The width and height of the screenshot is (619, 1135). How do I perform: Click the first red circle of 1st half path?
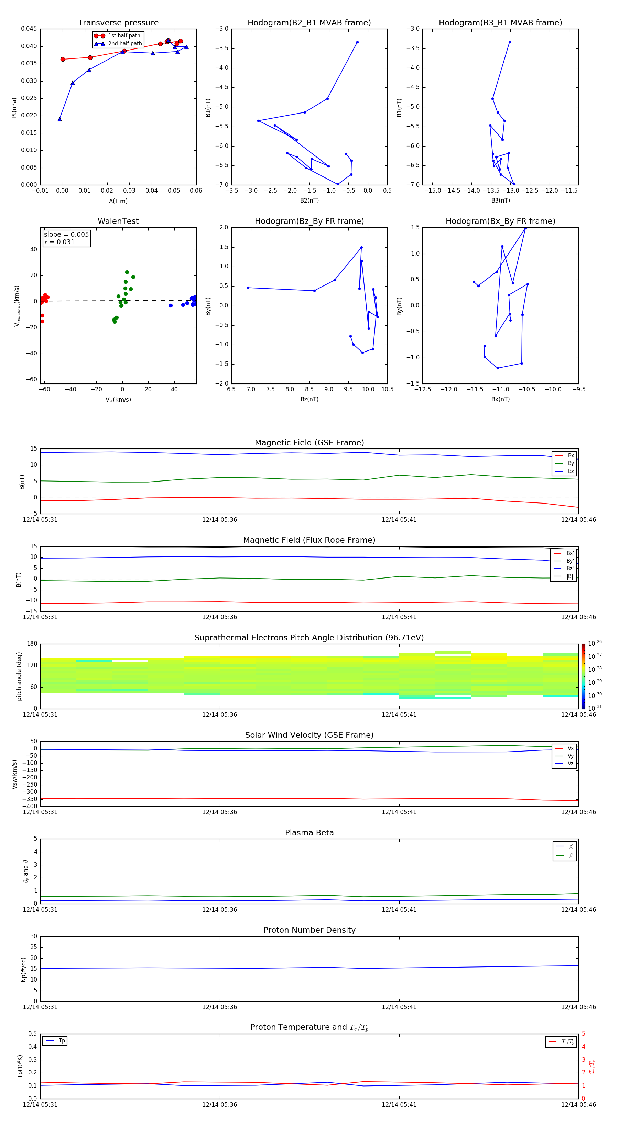coord(63,59)
